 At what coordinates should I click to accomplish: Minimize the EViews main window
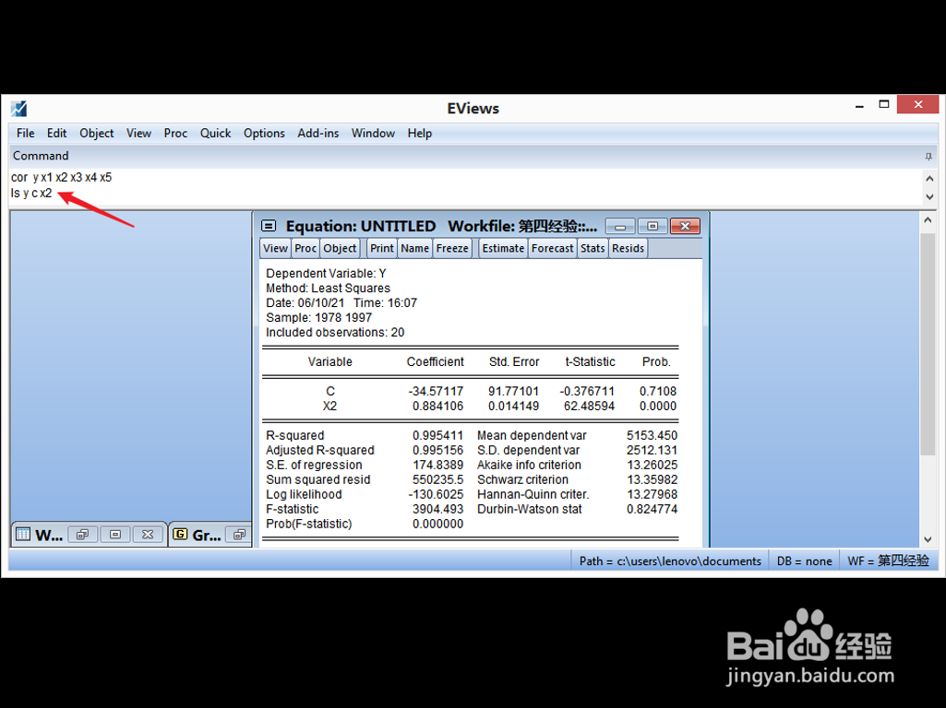coord(859,107)
